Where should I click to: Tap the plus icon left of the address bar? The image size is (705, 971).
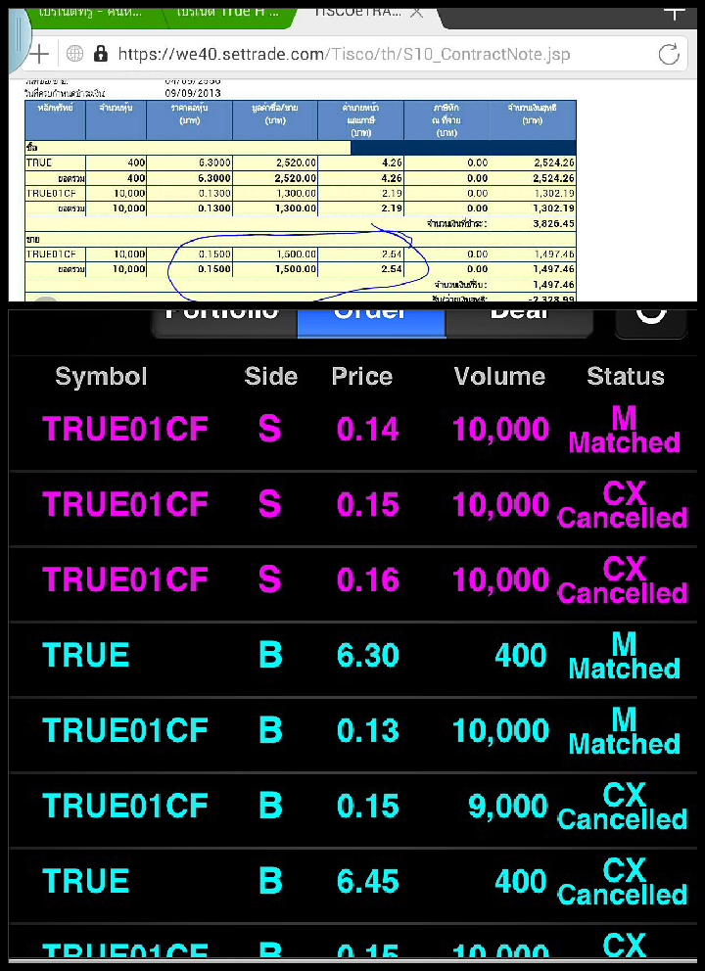[x=38, y=55]
